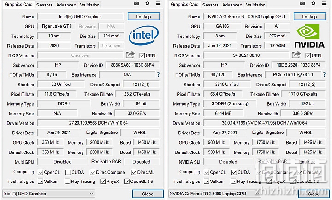This screenshot has width=332, height=200.
Task: Click the screenshot camera icon in the NVIDIA window
Action: coord(302,3)
